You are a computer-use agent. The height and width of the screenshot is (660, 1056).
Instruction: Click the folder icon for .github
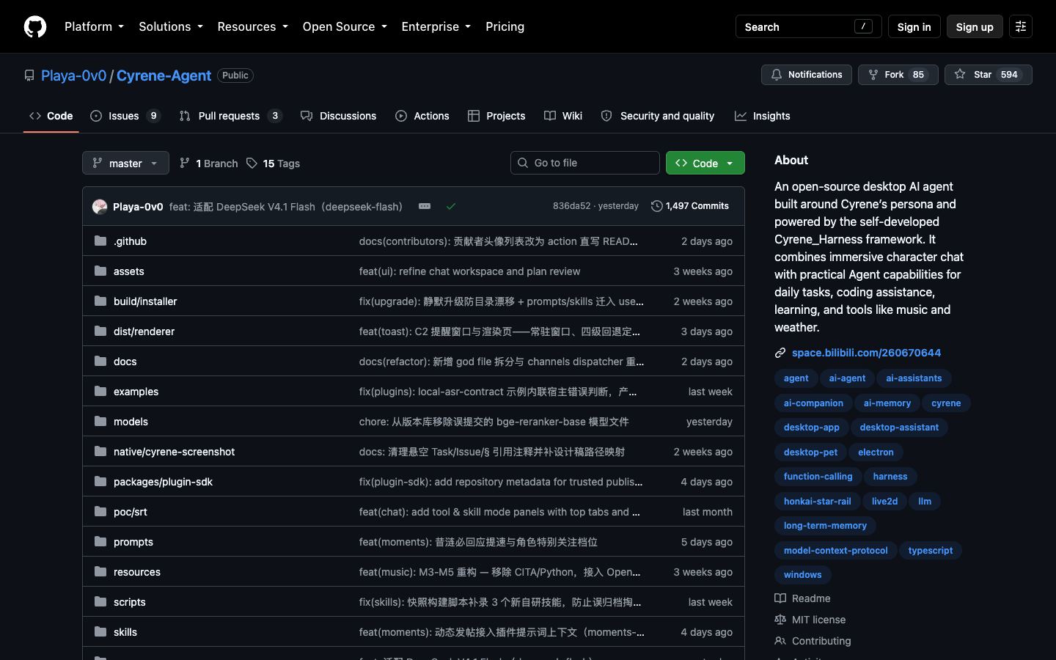pos(100,241)
